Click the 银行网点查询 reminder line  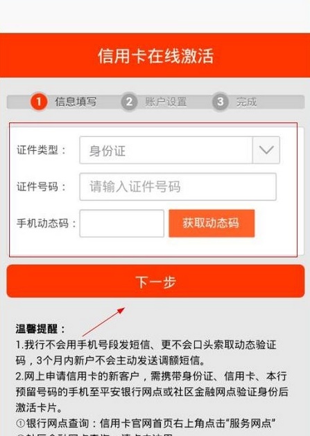click(x=146, y=424)
